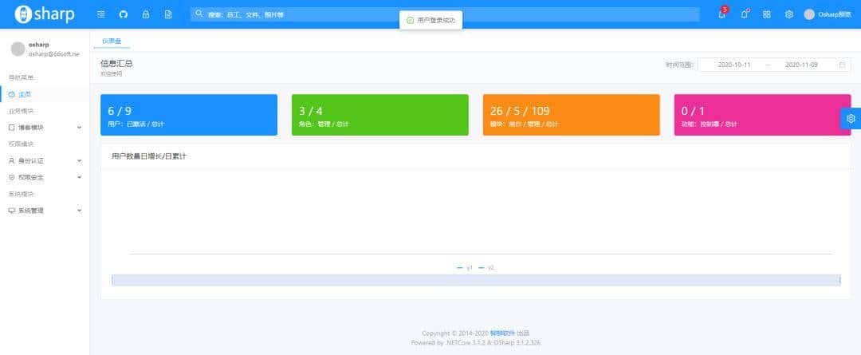Click the Osharp logo in the header
The image size is (861, 355).
(x=45, y=14)
